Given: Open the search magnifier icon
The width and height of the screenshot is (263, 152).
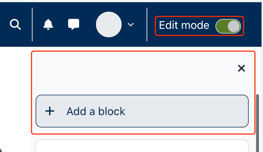Looking at the screenshot, I should (x=15, y=25).
